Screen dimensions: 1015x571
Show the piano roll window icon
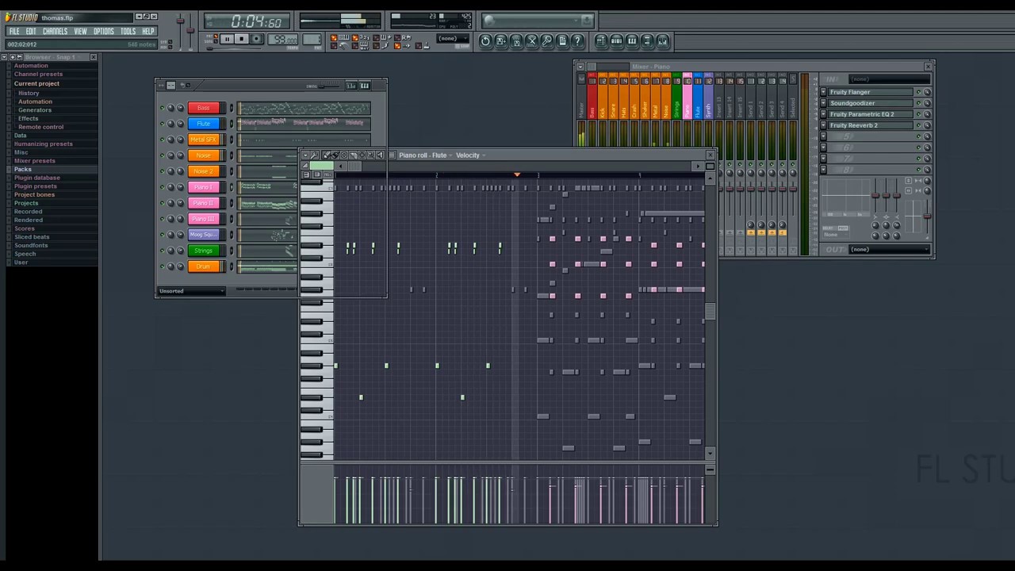pos(632,40)
